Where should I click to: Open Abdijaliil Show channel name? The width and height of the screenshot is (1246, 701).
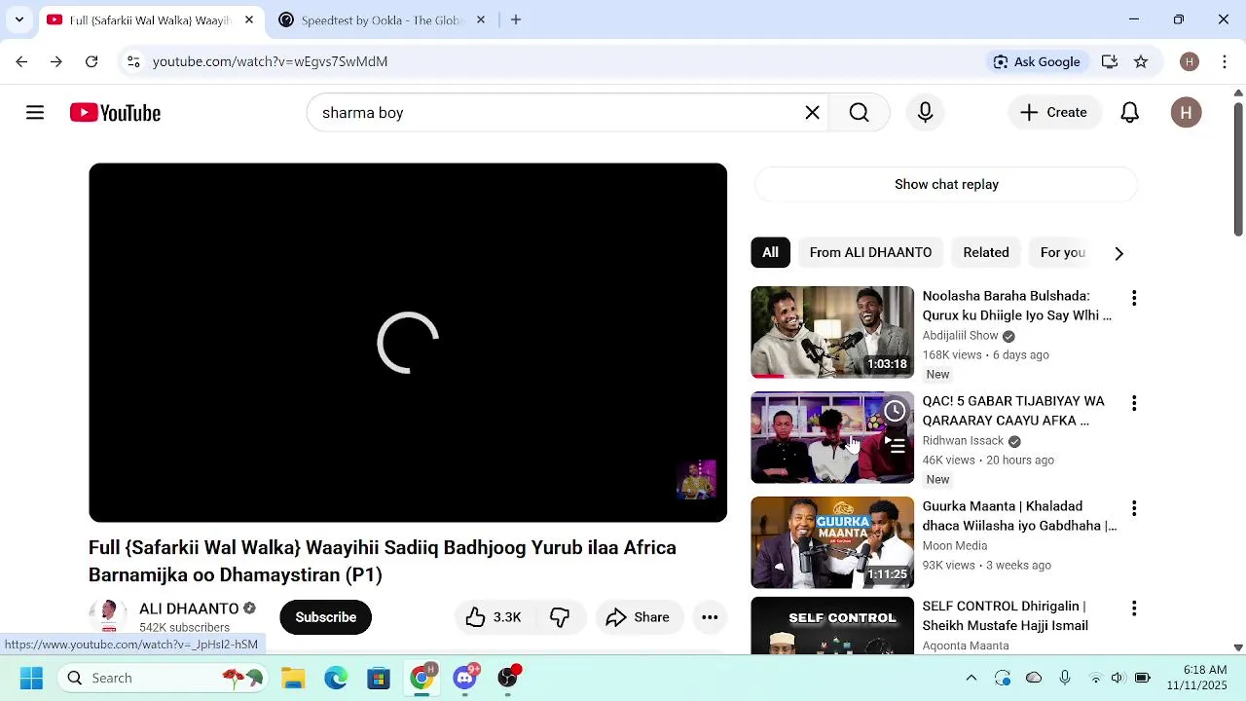[x=960, y=336]
